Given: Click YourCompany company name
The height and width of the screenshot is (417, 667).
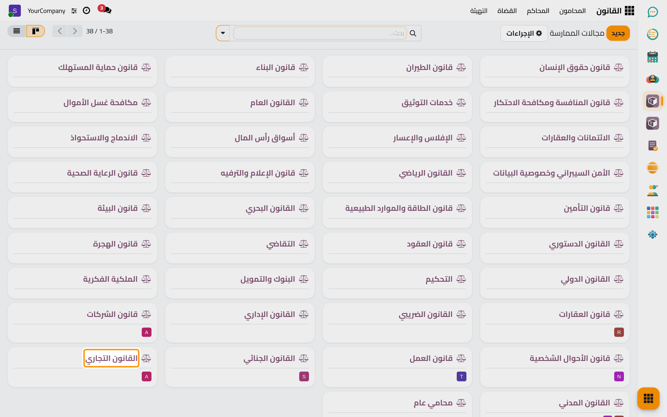Looking at the screenshot, I should click(x=47, y=11).
